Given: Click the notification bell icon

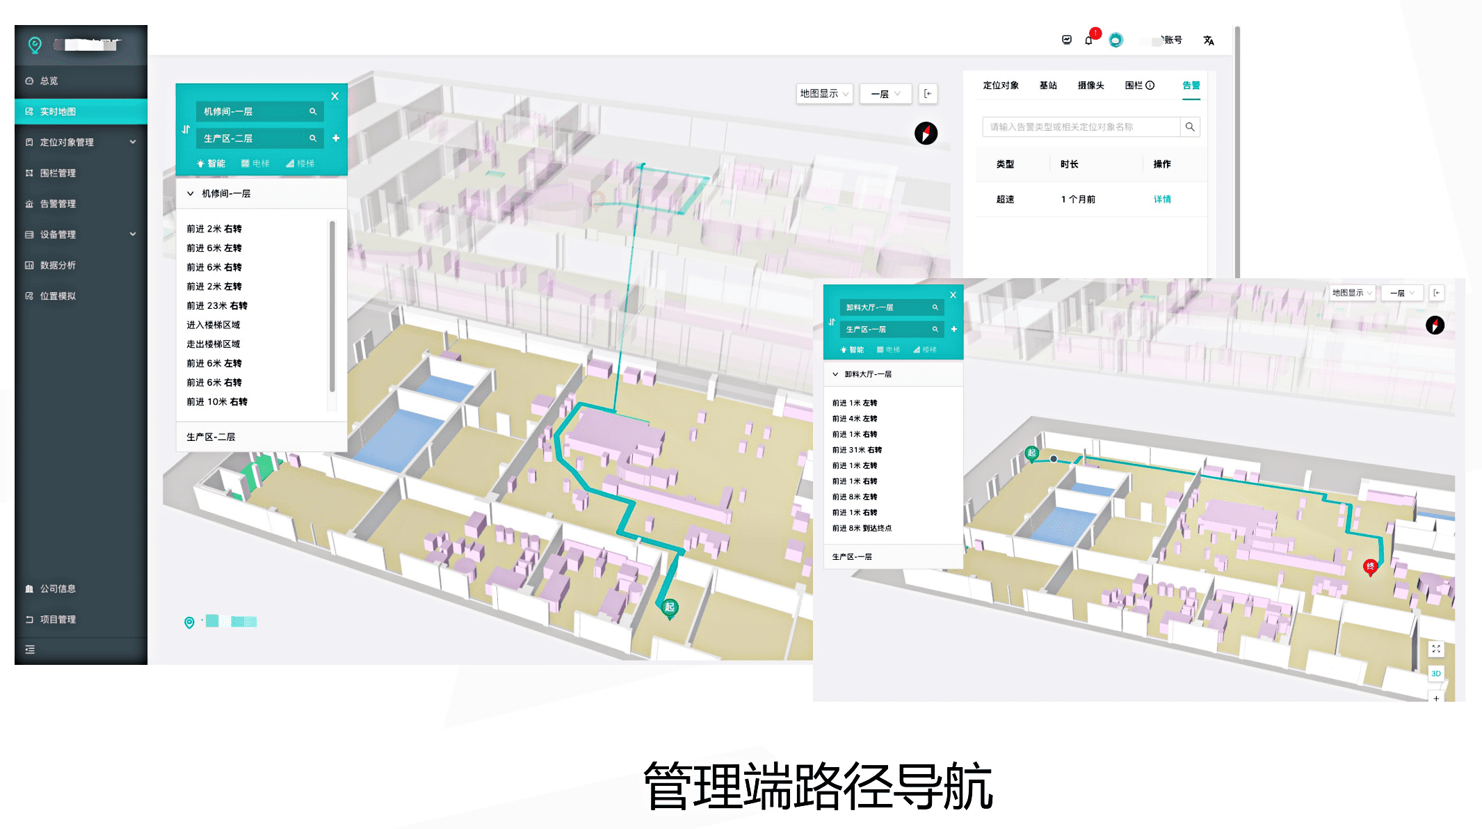Looking at the screenshot, I should [x=1088, y=40].
